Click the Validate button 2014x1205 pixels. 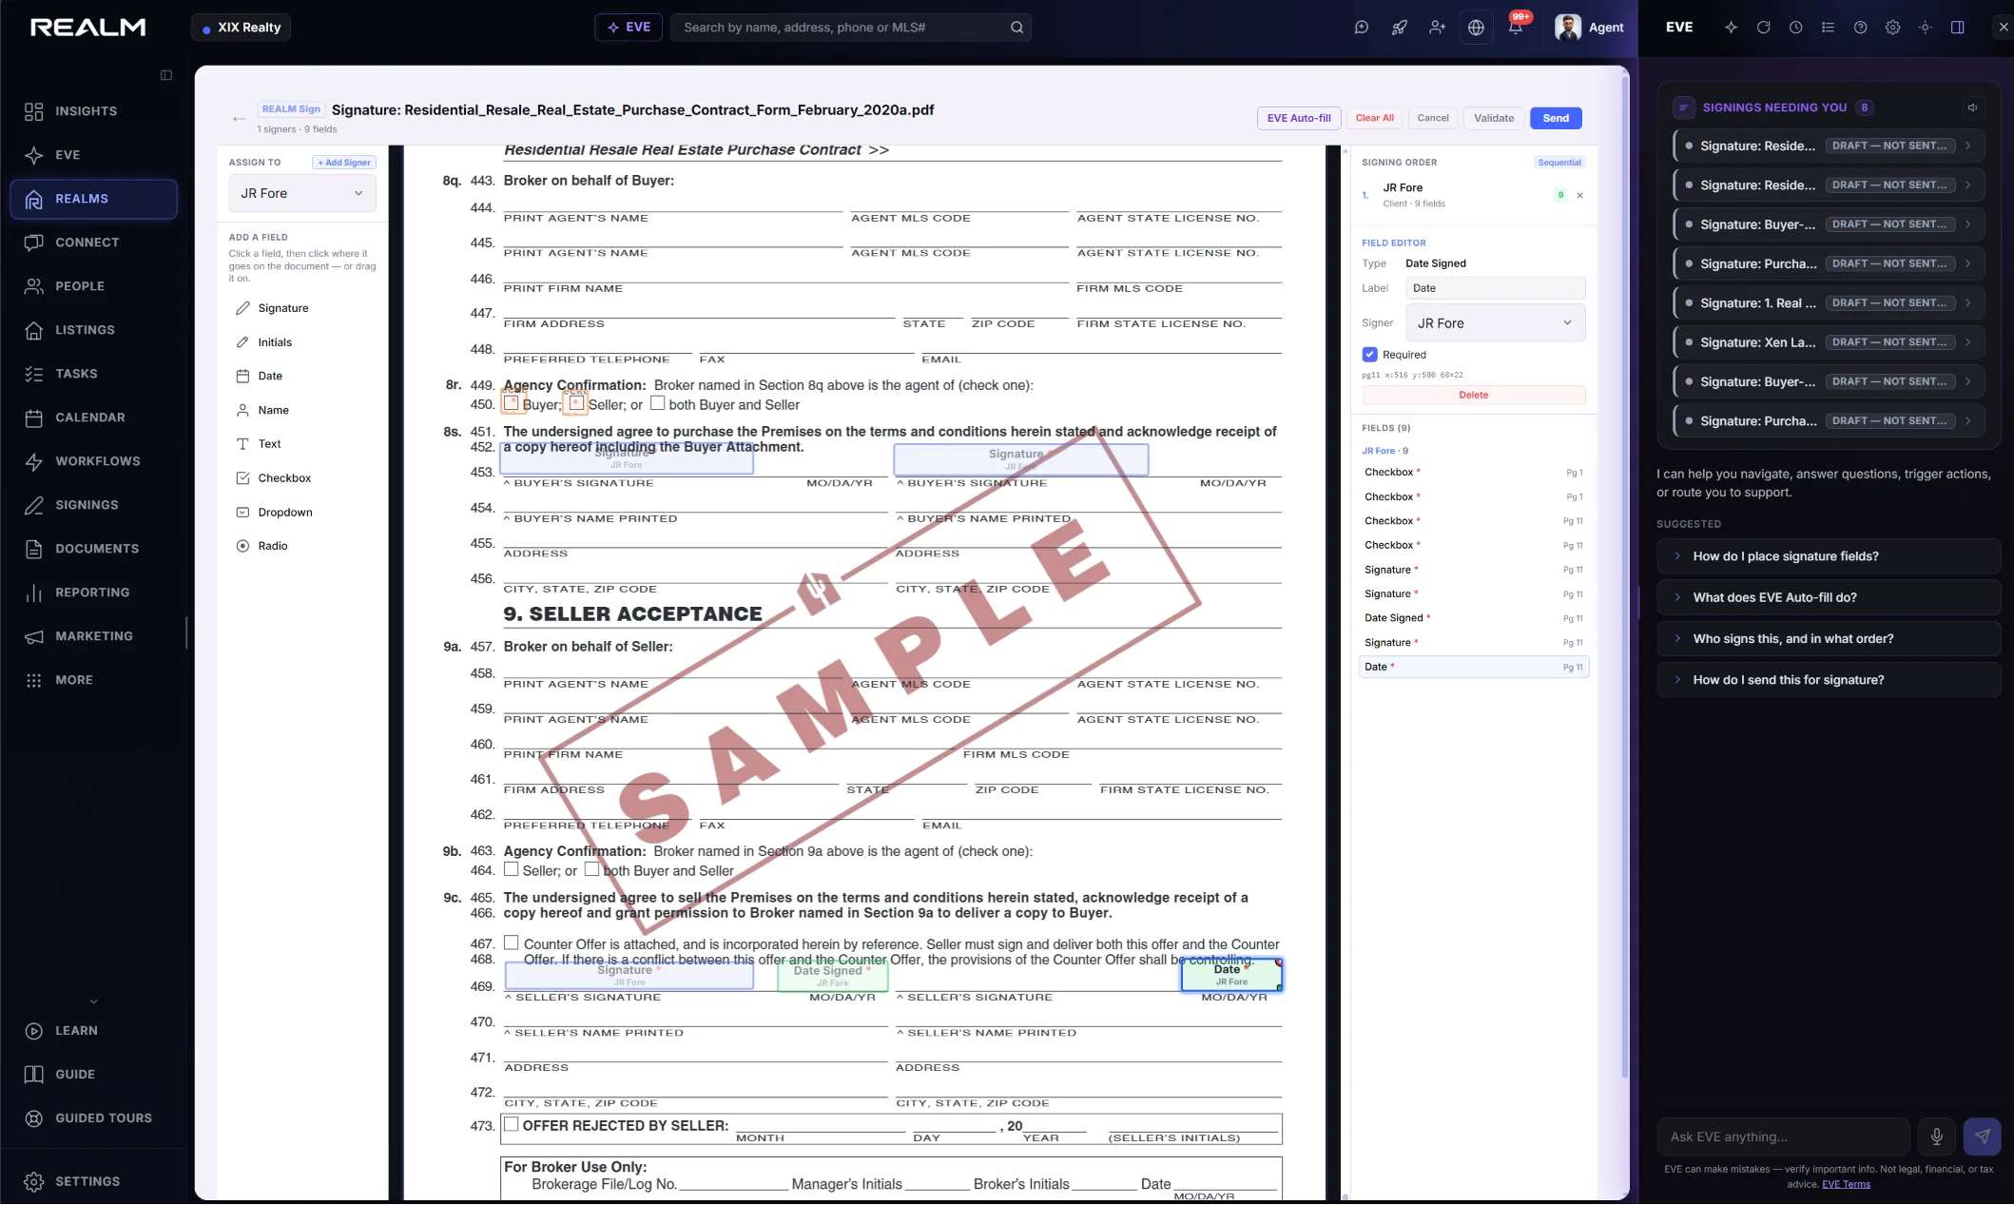(1494, 118)
